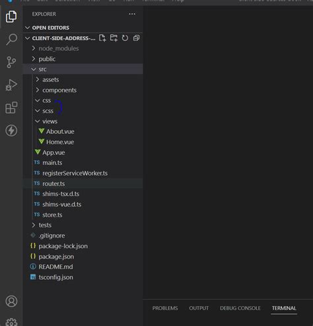The width and height of the screenshot is (313, 326).
Task: Expand the components folder
Action: point(38,90)
